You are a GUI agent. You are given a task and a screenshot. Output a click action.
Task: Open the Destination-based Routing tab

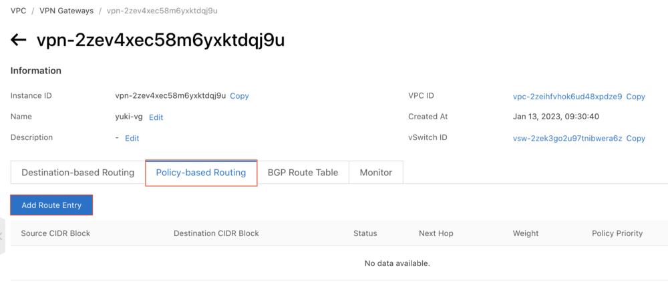(77, 173)
